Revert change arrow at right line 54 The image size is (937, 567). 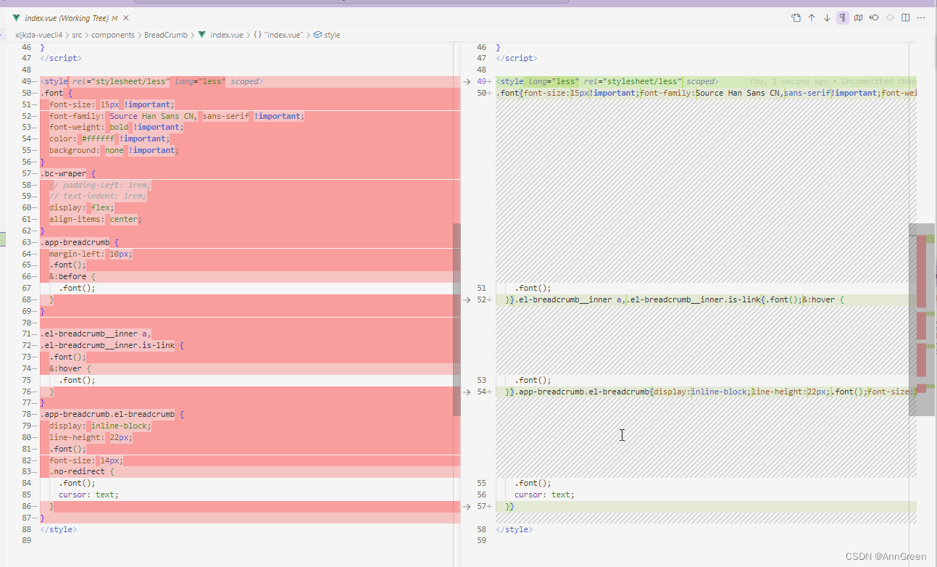467,392
